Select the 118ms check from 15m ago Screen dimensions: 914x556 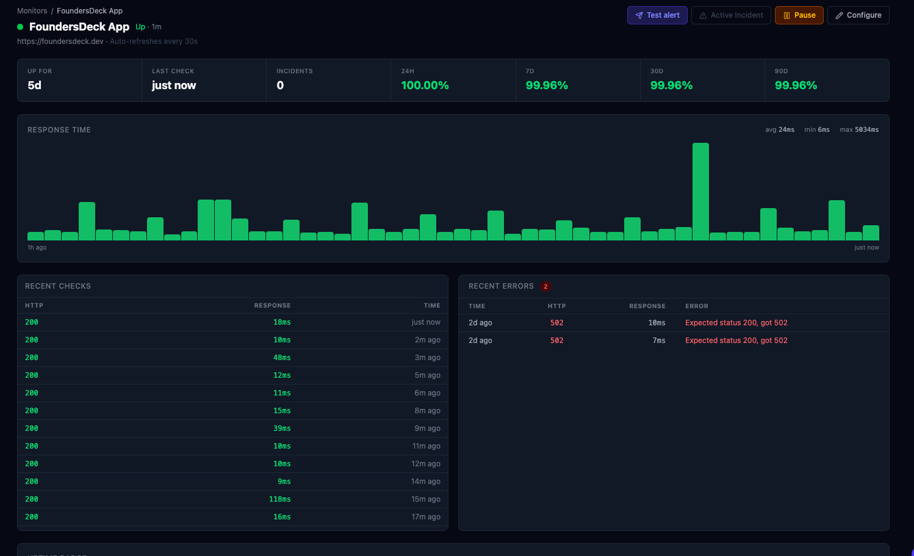pyautogui.click(x=232, y=499)
